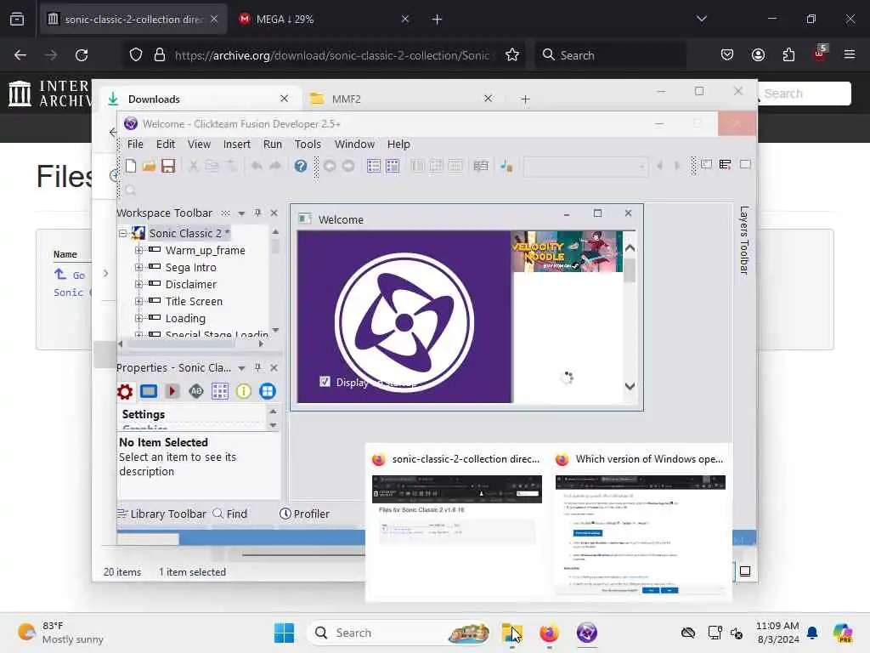
Task: Pin the Workspace Toolbar panel
Action: pyautogui.click(x=257, y=213)
